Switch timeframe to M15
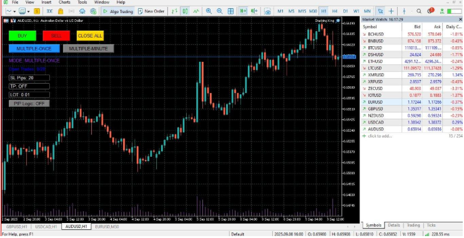Viewport: 464px width, 238px height. 302,11
